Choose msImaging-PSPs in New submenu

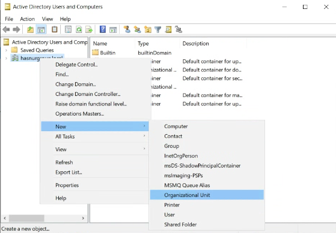point(207,175)
